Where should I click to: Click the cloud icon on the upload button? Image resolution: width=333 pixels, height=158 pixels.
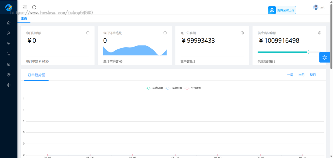tap(272, 10)
